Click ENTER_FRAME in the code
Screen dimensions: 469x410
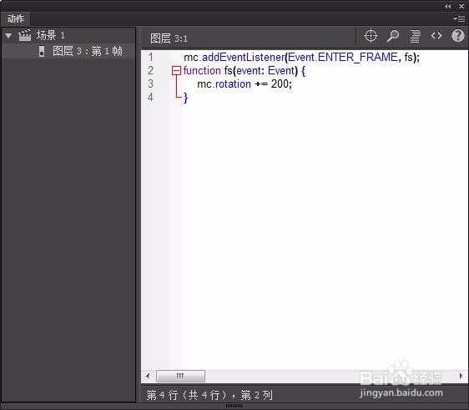coord(358,57)
